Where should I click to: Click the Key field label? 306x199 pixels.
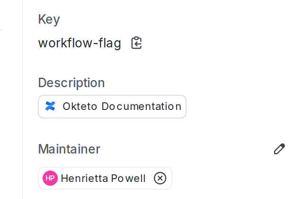point(49,19)
